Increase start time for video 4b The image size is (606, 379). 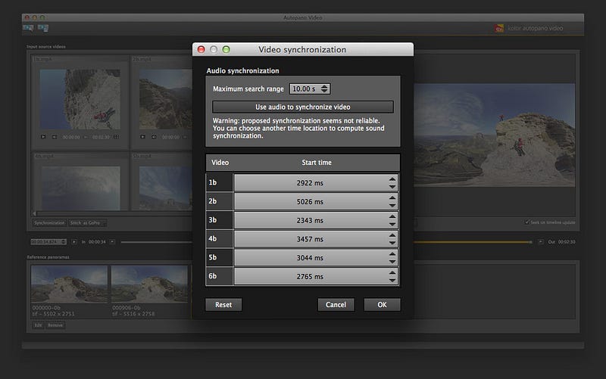coord(392,235)
